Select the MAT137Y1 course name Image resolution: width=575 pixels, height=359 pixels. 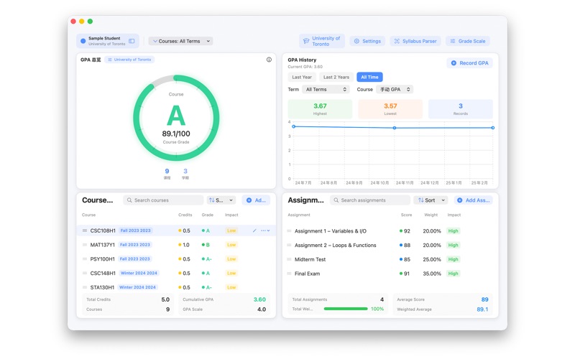click(x=102, y=245)
